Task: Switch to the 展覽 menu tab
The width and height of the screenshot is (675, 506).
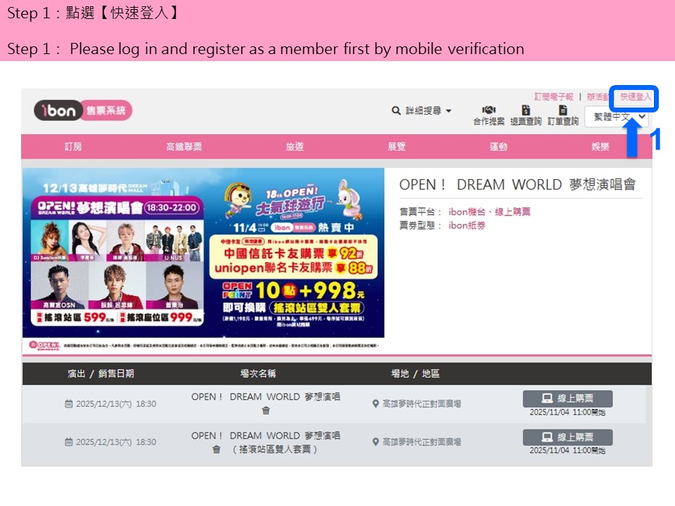Action: pyautogui.click(x=397, y=147)
